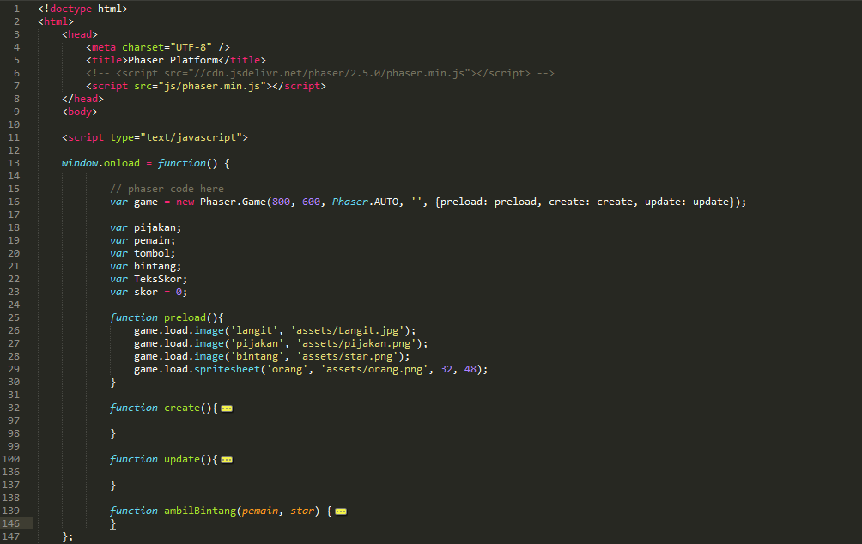Click 'assets/Langit.jpg' string
This screenshot has width=862, height=544.
pos(348,330)
